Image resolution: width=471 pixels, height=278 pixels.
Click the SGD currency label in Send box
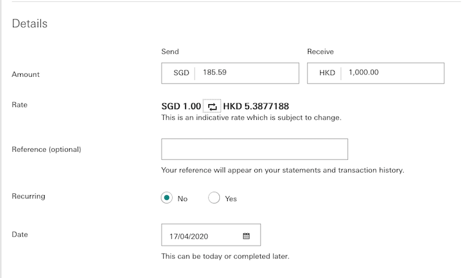(181, 73)
